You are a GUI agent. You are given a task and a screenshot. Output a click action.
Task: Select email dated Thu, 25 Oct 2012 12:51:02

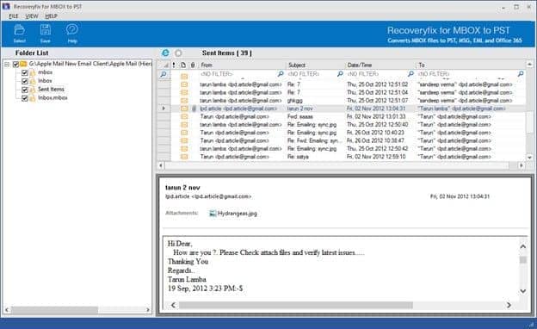(348, 84)
